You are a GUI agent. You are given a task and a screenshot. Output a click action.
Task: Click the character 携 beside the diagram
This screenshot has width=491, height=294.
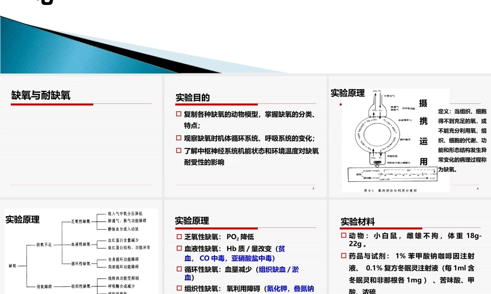tap(423, 121)
